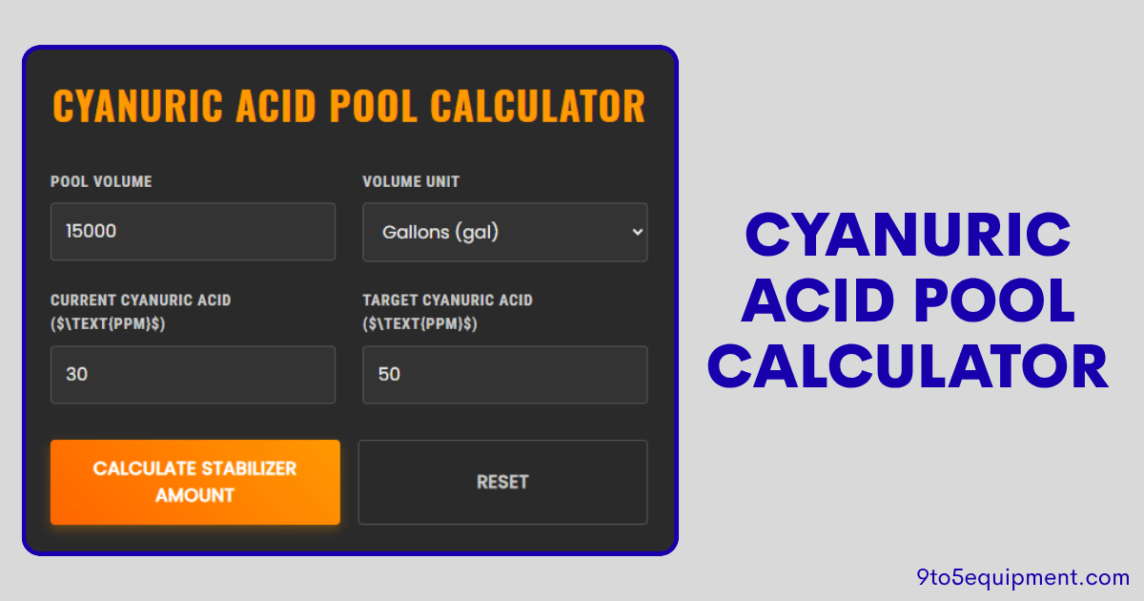1144x601 pixels.
Task: Click the large blue CALCULATOR word
Action: tap(908, 365)
